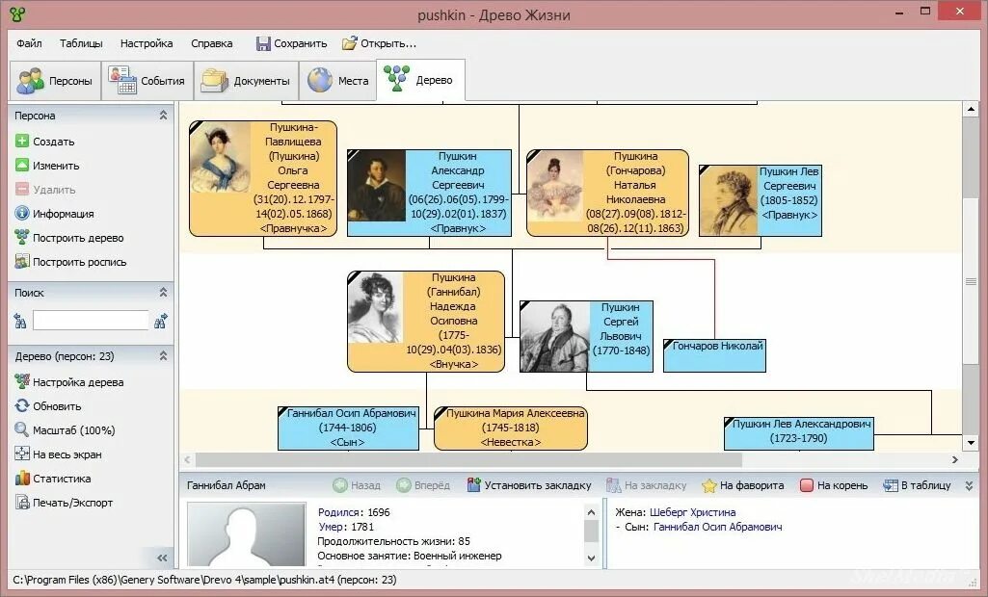988x597 pixels.
Task: Select the Дерево tab
Action: pyautogui.click(x=421, y=80)
